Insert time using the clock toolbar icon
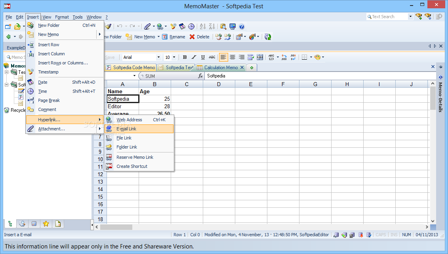 [x=191, y=26]
